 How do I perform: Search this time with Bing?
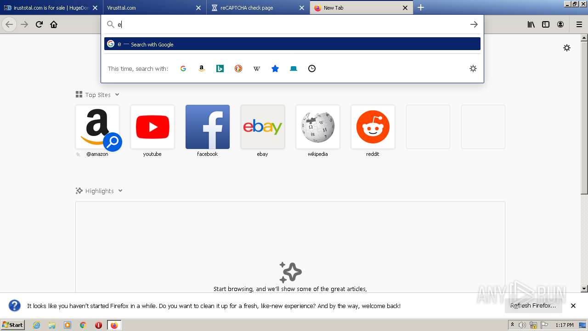coord(220,68)
